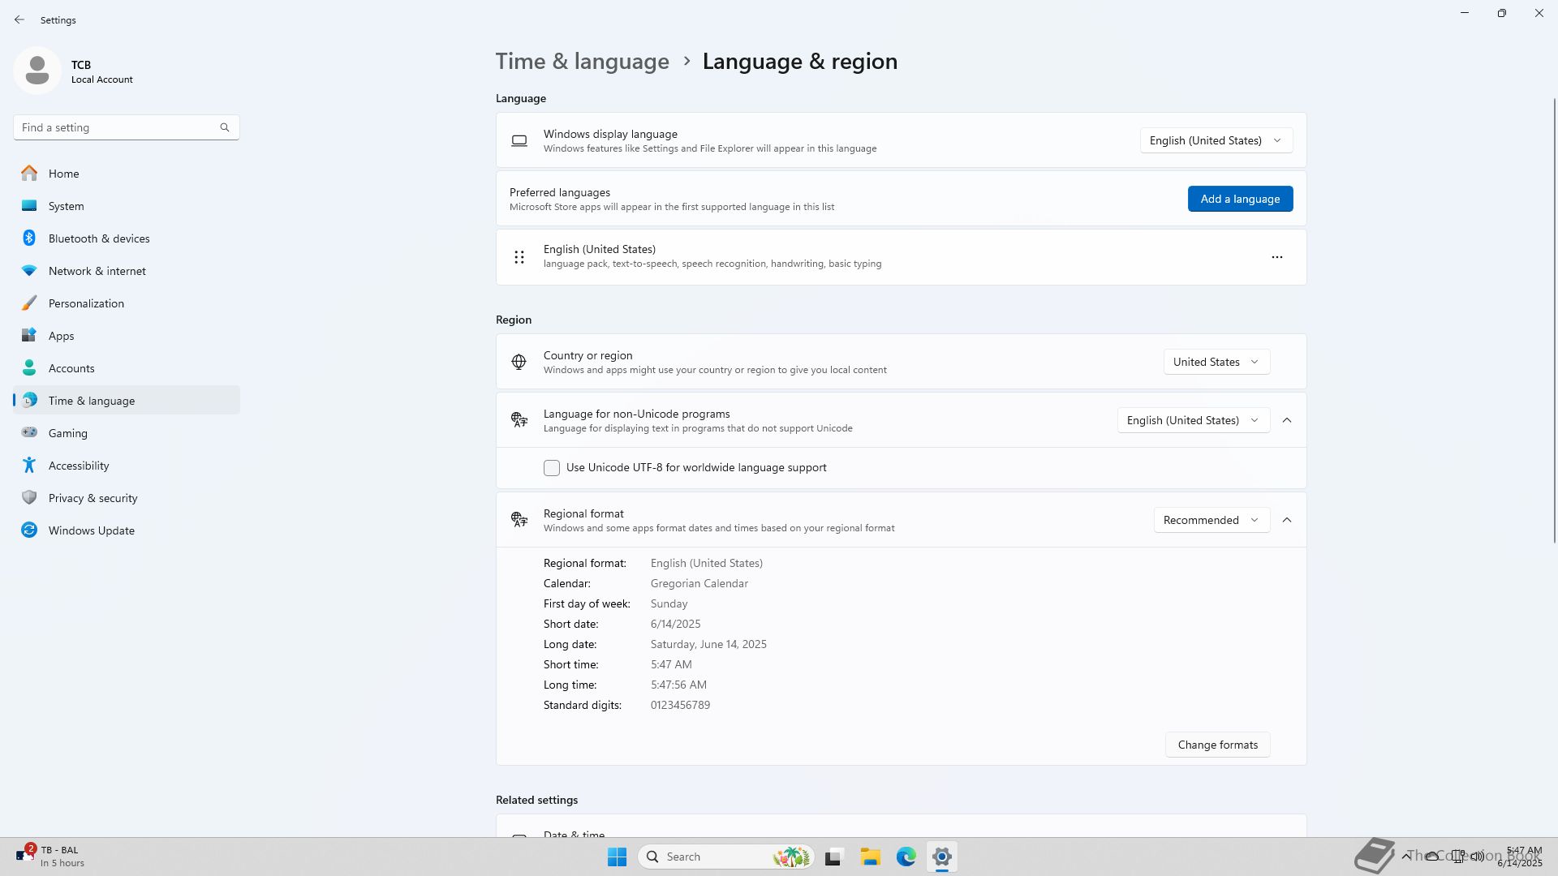Viewport: 1558px width, 876px height.
Task: Click the Windows Start button
Action: [x=617, y=857]
